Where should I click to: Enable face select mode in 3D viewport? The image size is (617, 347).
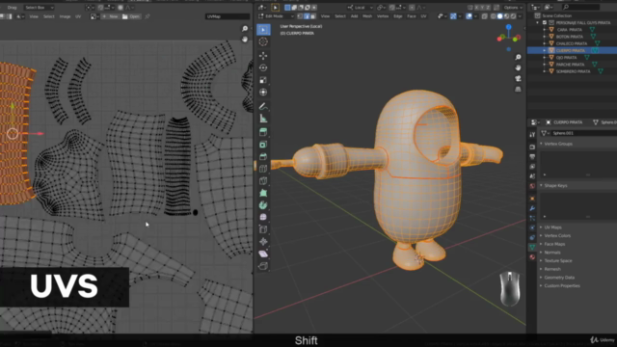(313, 16)
